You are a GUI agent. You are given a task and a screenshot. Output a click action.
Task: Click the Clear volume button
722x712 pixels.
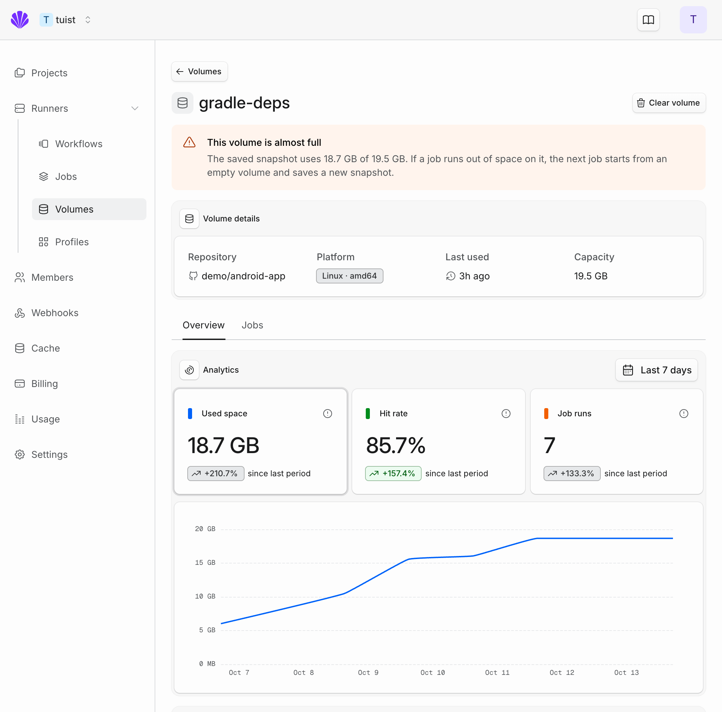669,103
